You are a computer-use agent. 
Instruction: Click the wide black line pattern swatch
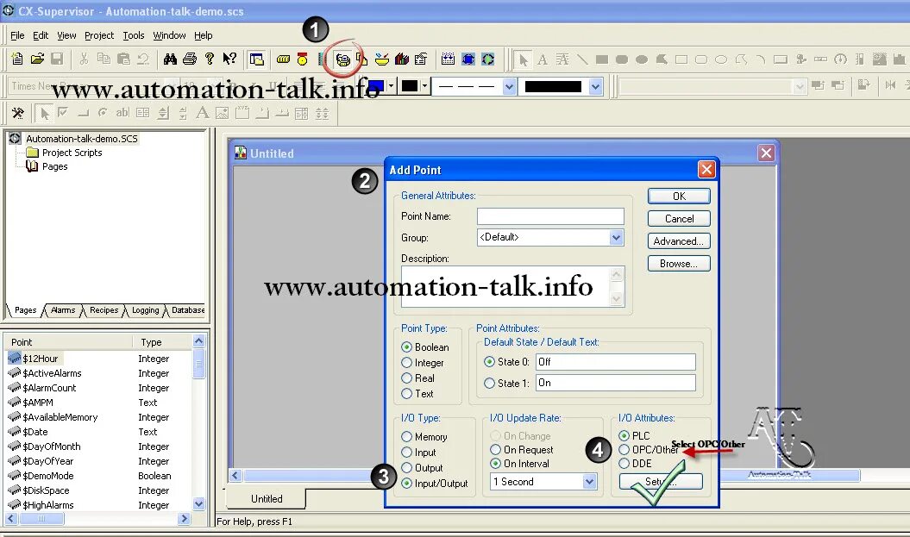coord(553,86)
